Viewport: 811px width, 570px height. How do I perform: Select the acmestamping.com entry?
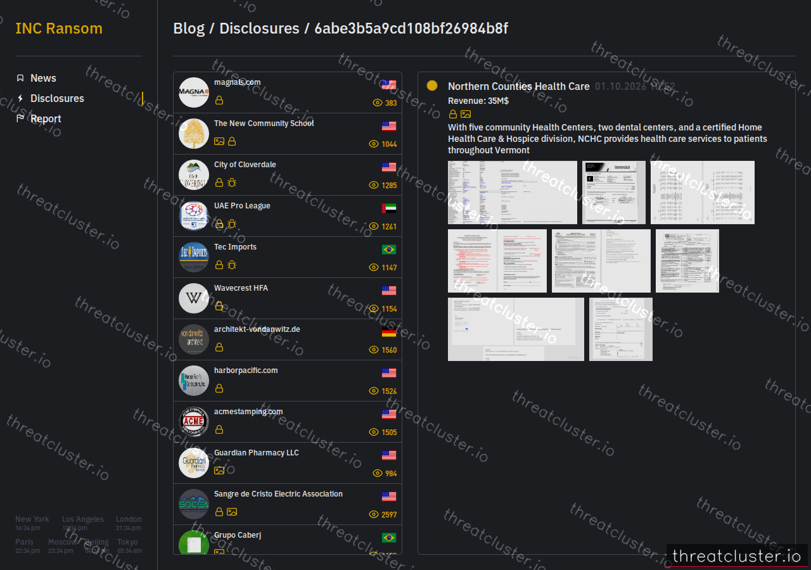click(288, 422)
